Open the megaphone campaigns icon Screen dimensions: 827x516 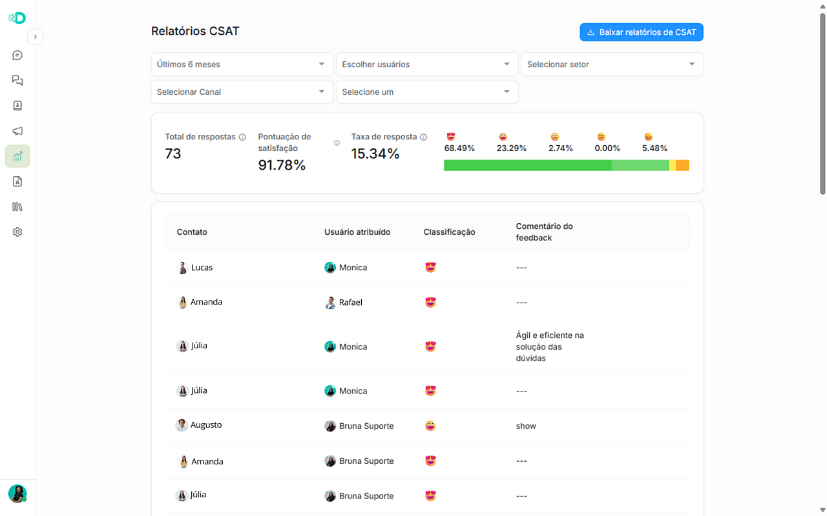point(17,131)
